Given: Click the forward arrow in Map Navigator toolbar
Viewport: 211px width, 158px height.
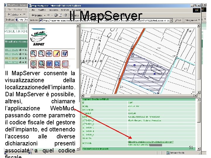Looking at the screenshot, I should (x=48, y=15).
